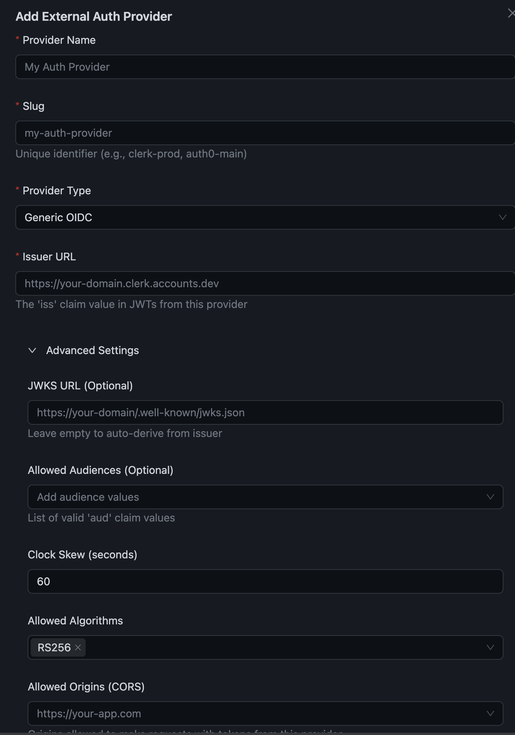This screenshot has width=515, height=735.
Task: Select the RS256 tag in Allowed Algorithms
Action: [x=55, y=647]
